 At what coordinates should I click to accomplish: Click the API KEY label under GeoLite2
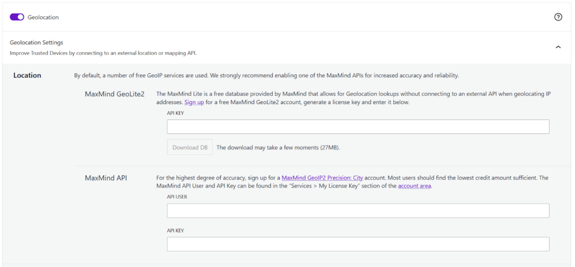(175, 113)
